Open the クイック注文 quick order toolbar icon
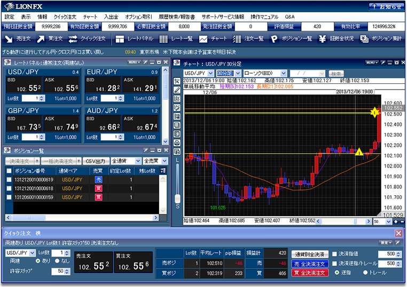407x287 pixels. (73, 39)
